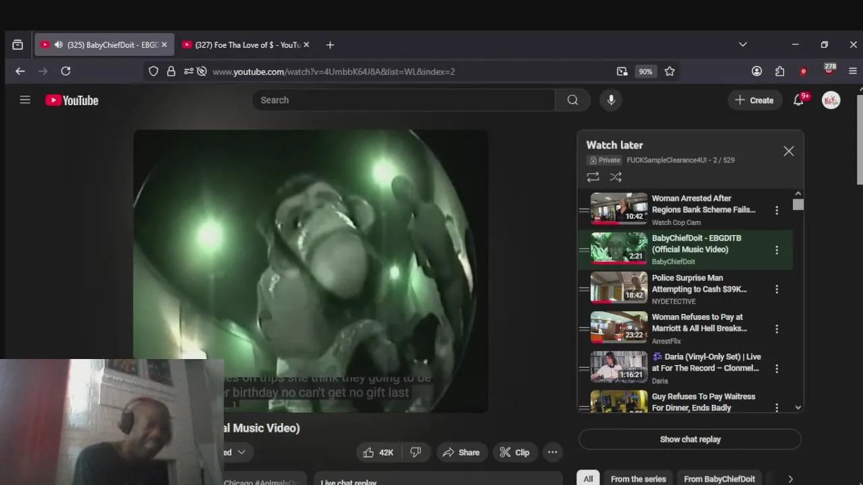Reset the 90% zoom level
Viewport: 863px width, 485px height.
coord(646,71)
